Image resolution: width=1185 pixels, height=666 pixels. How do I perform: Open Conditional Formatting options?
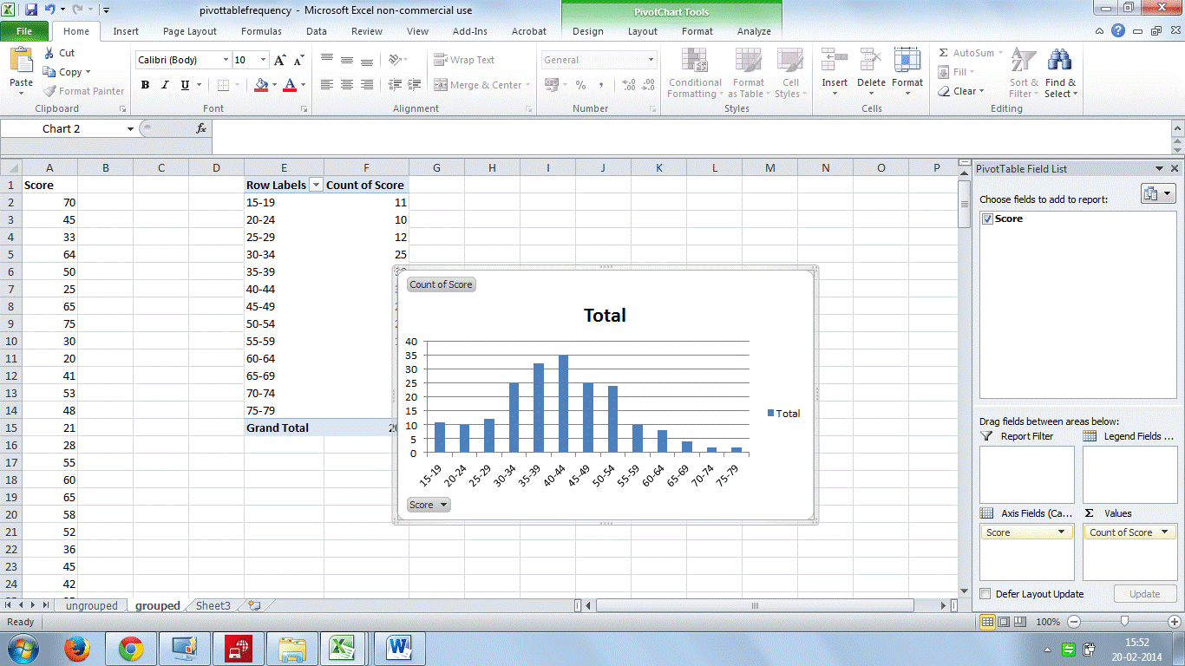694,74
